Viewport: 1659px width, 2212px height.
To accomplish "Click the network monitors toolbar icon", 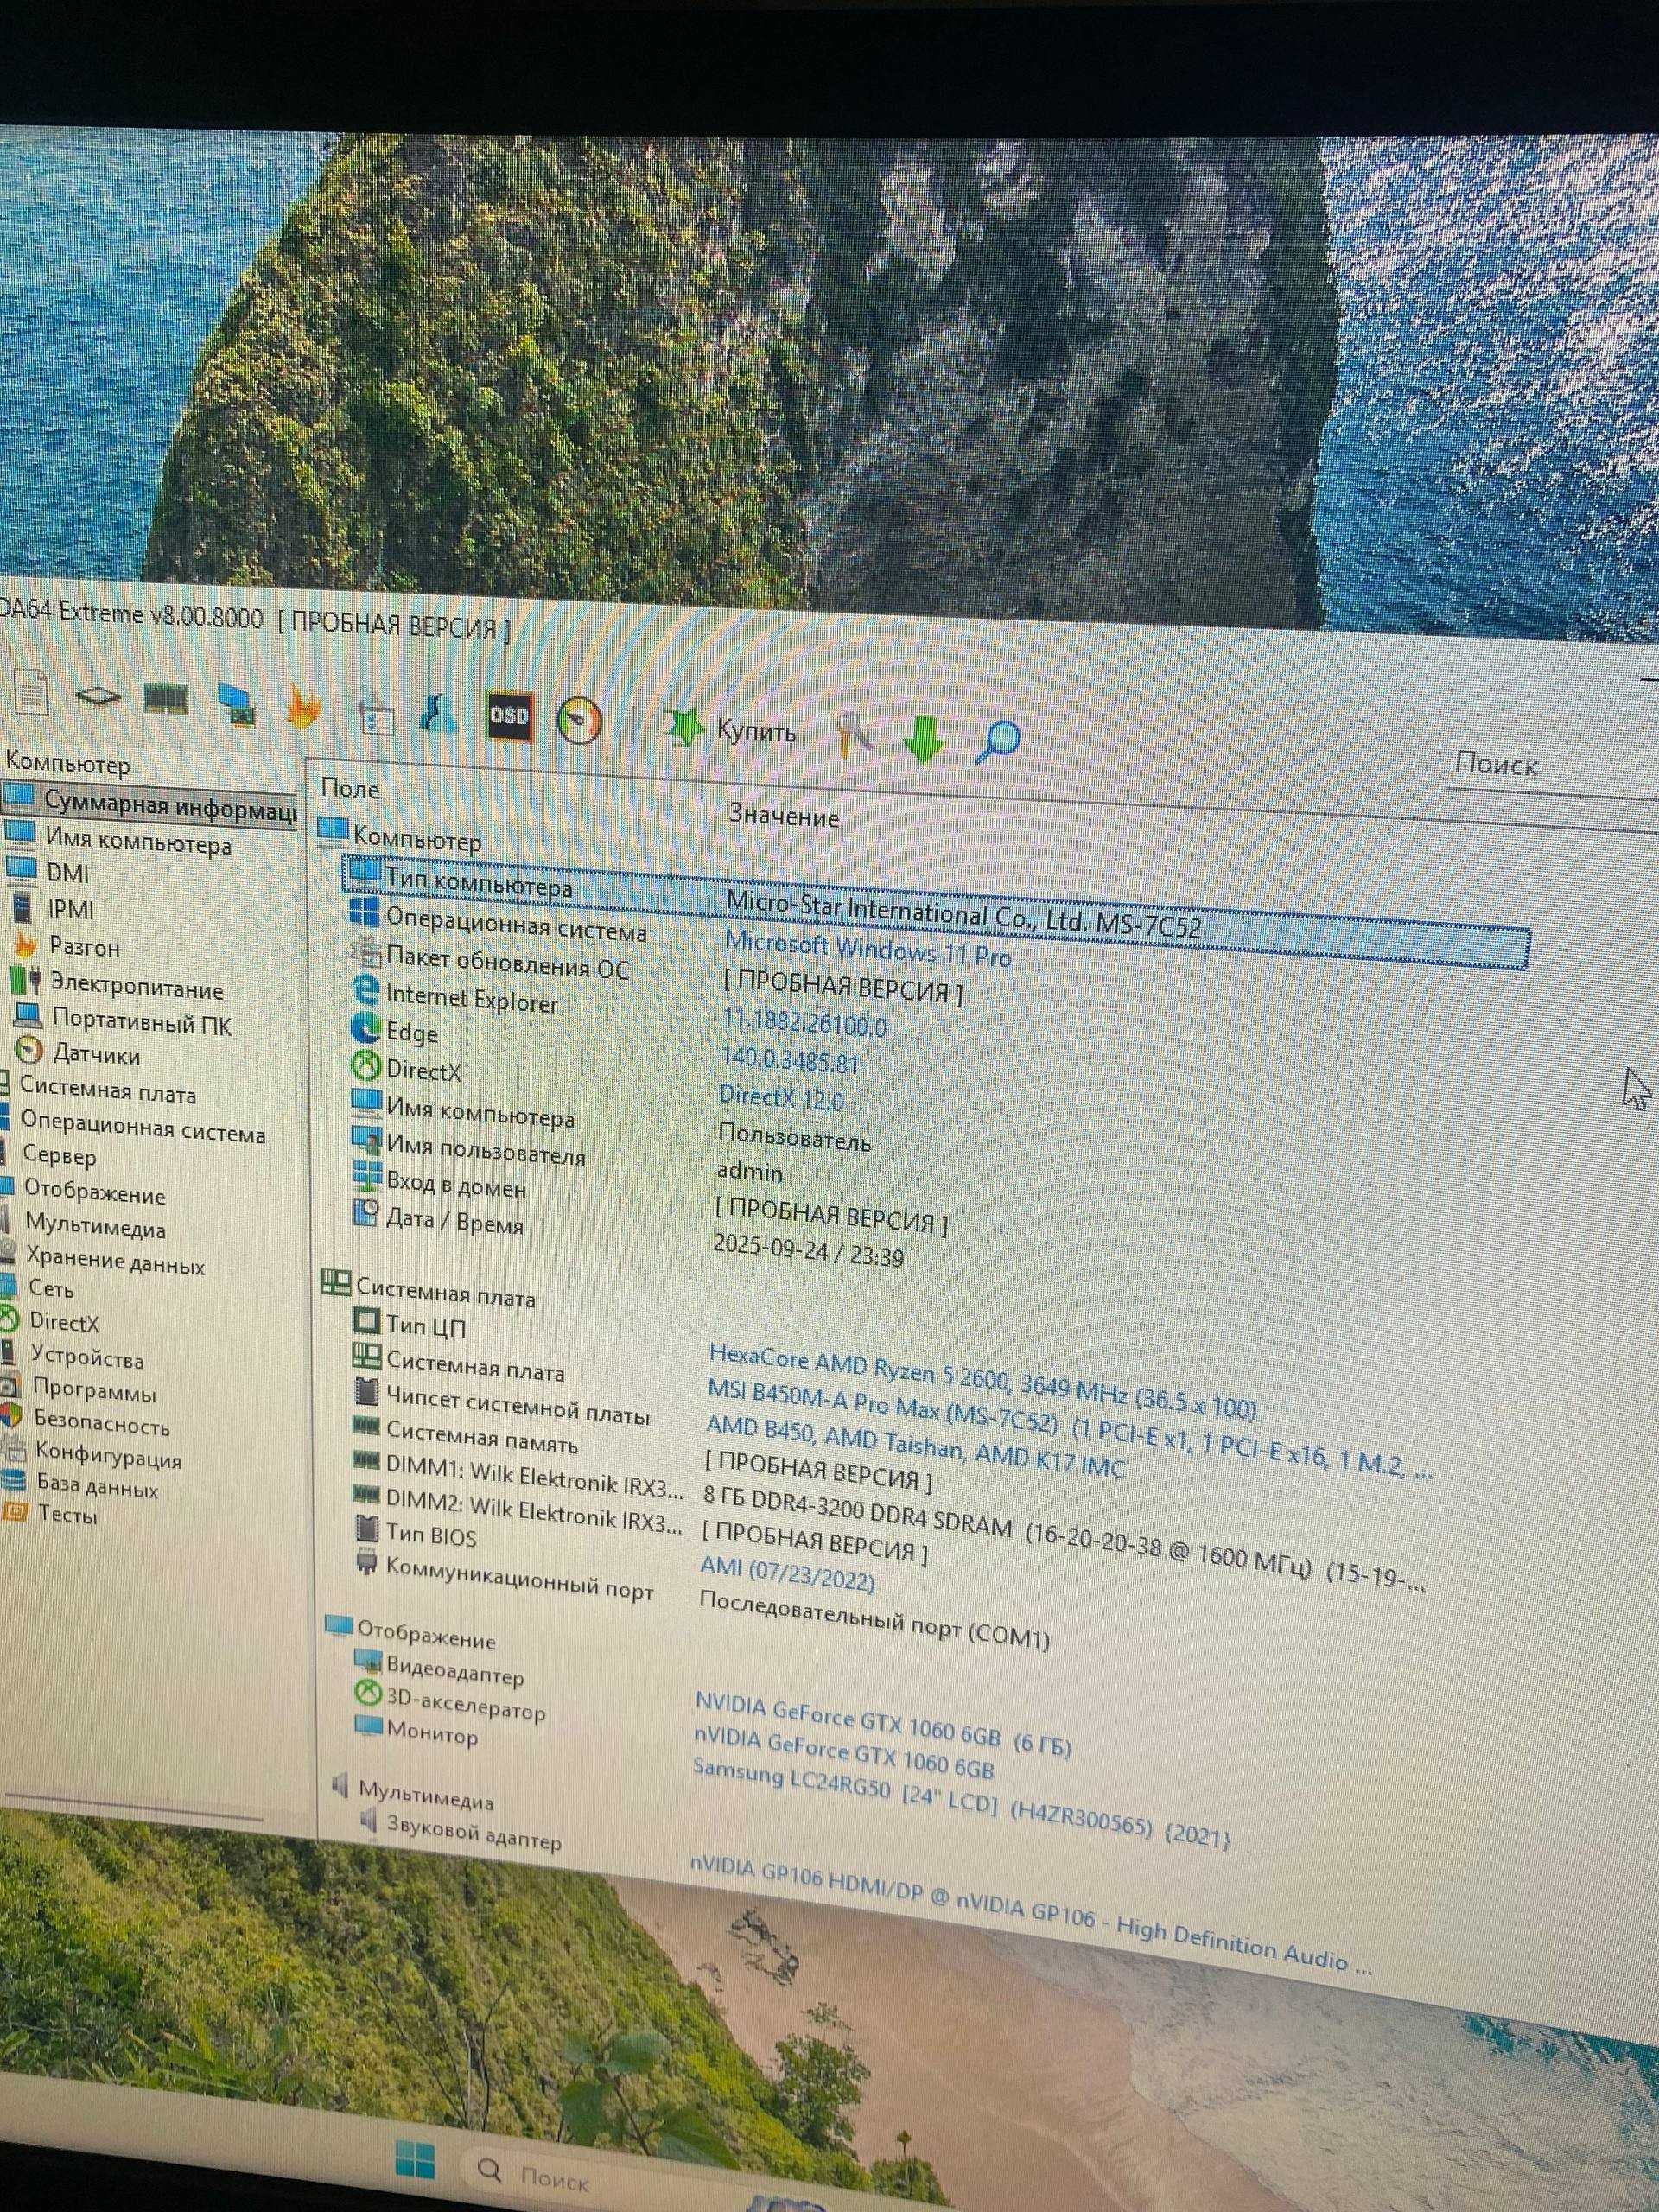I will click(238, 704).
